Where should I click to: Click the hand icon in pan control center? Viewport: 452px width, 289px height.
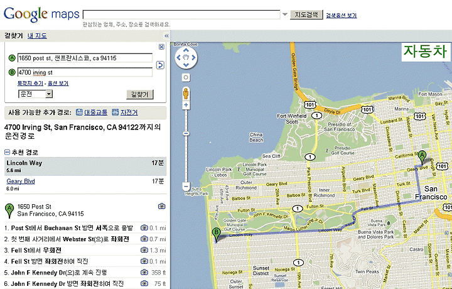click(186, 58)
